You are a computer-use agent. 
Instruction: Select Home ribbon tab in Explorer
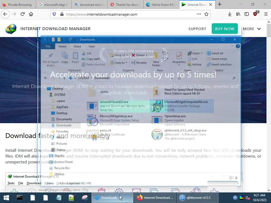pos(62,47)
